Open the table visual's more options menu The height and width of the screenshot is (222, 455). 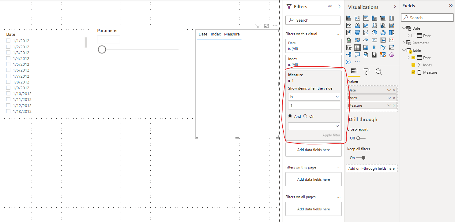(275, 26)
